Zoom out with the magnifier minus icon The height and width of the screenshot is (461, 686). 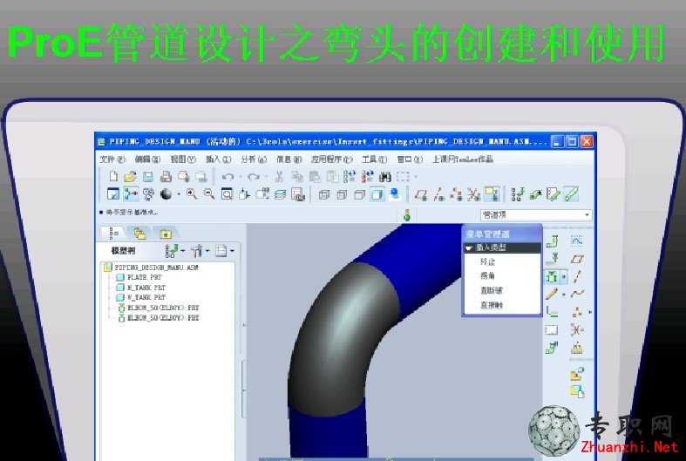pos(209,194)
